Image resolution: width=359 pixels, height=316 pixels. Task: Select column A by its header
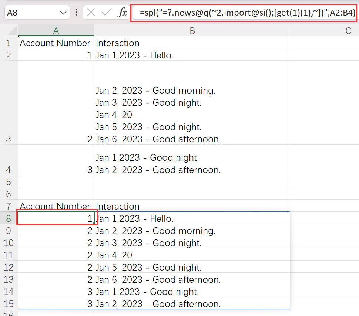click(56, 30)
